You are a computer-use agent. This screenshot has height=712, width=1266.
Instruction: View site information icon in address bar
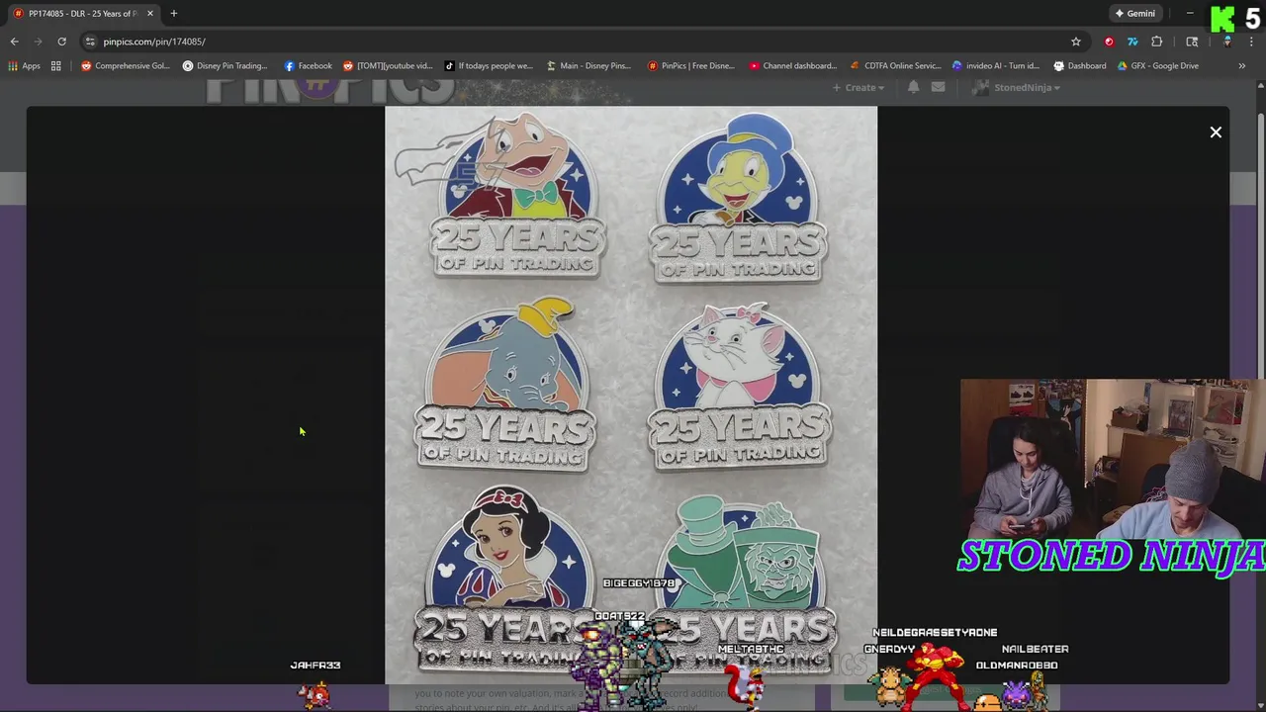tap(90, 42)
